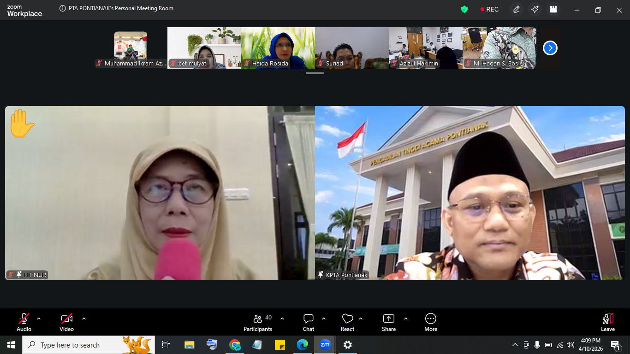Viewport: 630px width, 354px height.
Task: Open the annotate pencil tool
Action: 517,9
